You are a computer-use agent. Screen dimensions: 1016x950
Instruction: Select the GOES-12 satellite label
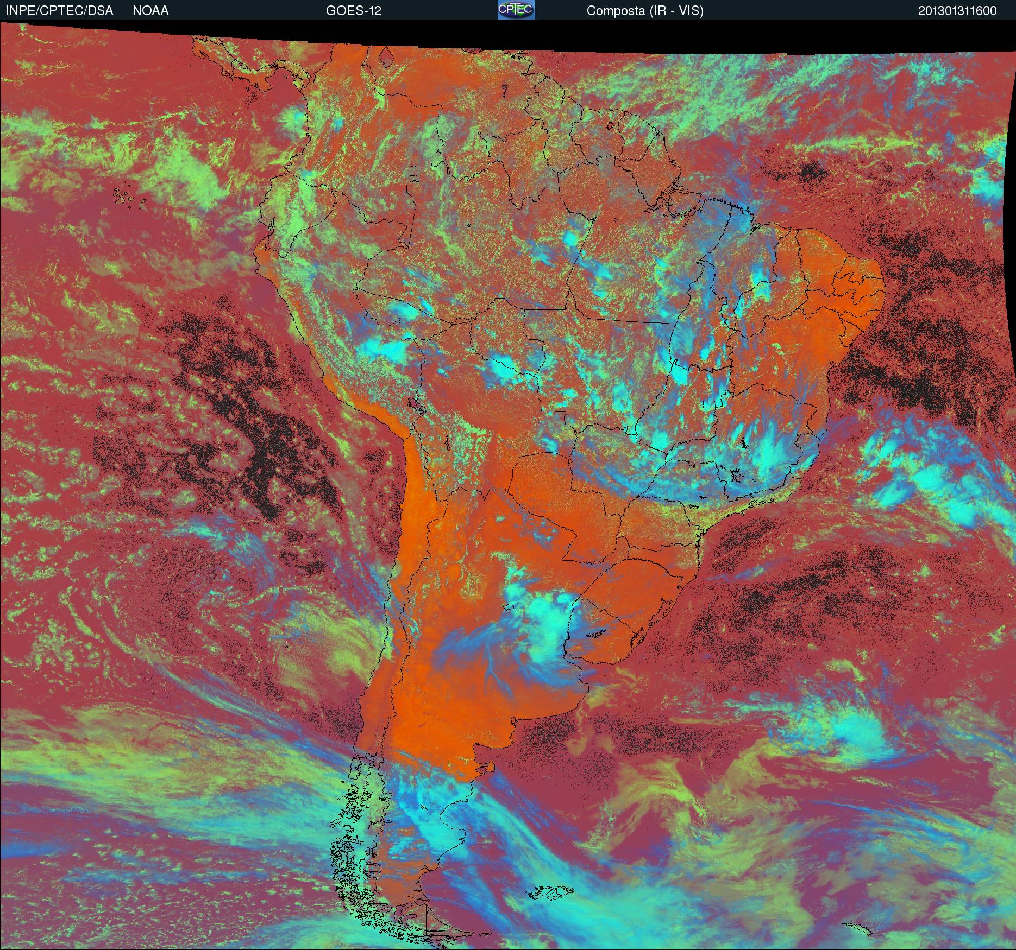point(353,11)
